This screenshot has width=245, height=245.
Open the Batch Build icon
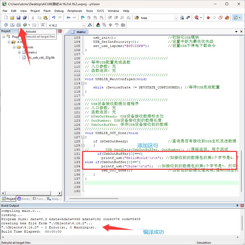coord(25,25)
